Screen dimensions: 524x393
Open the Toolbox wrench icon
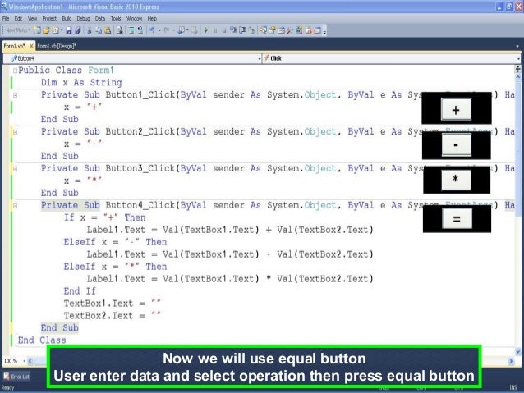point(290,30)
